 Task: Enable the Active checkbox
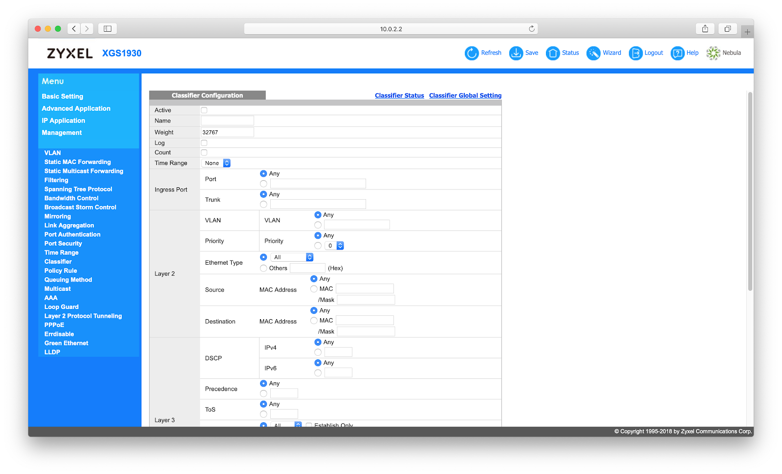tap(204, 110)
